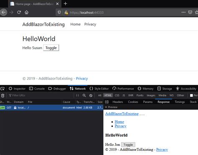Open the Debugger devtools tab
The width and height of the screenshot is (198, 155).
point(57,89)
